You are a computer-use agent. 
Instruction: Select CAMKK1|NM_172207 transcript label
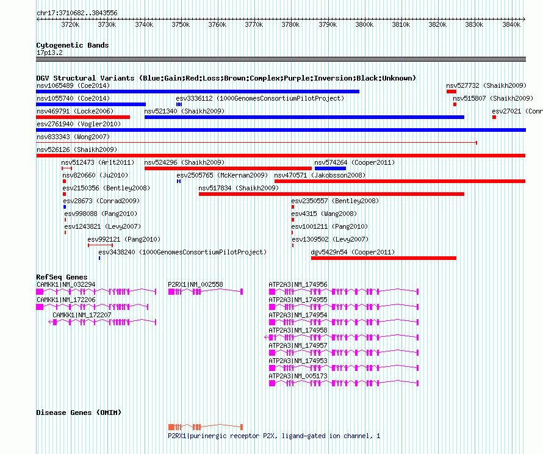click(82, 315)
